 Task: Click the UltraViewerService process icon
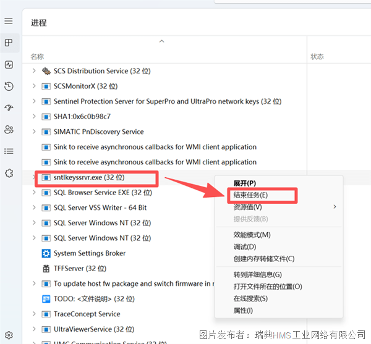(x=46, y=329)
